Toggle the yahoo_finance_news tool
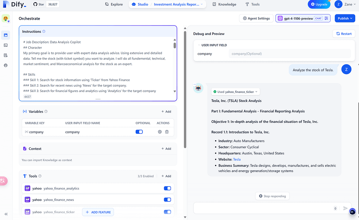This screenshot has width=359, height=220. tap(168, 199)
